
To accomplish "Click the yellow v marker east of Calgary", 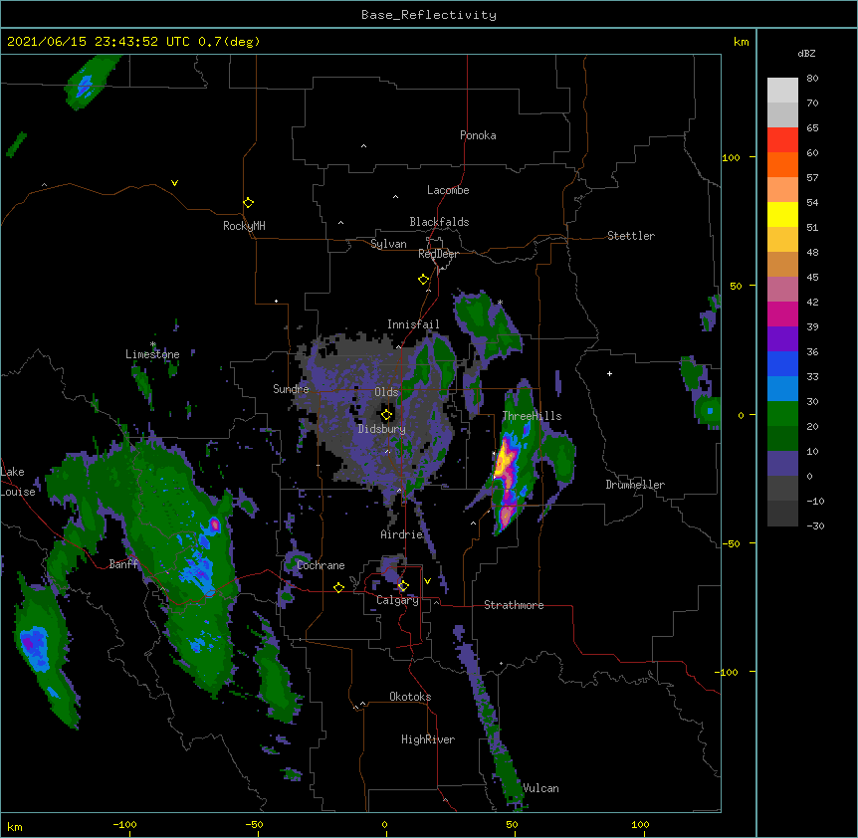I will (427, 581).
